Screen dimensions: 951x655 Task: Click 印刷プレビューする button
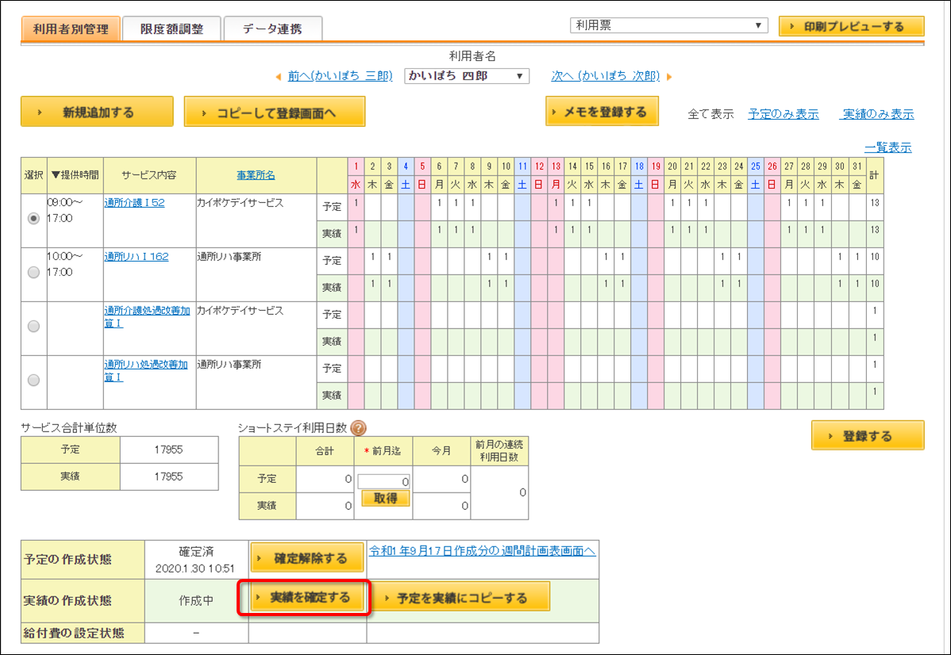851,26
